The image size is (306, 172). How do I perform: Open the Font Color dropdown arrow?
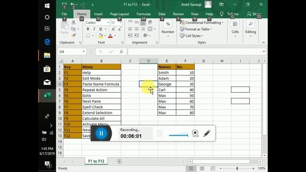[x=115, y=36]
